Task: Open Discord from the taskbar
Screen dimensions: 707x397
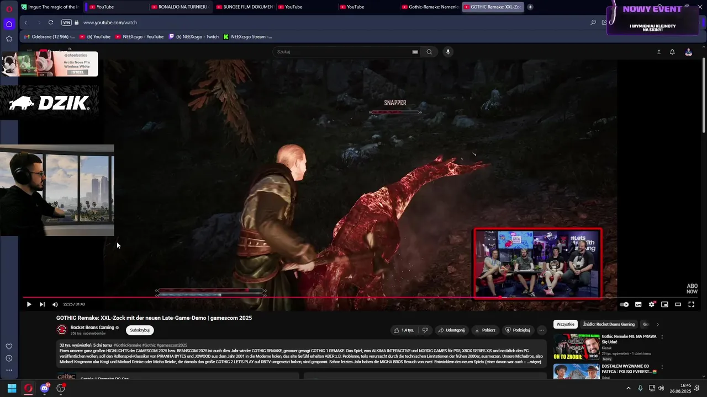Action: [x=45, y=388]
